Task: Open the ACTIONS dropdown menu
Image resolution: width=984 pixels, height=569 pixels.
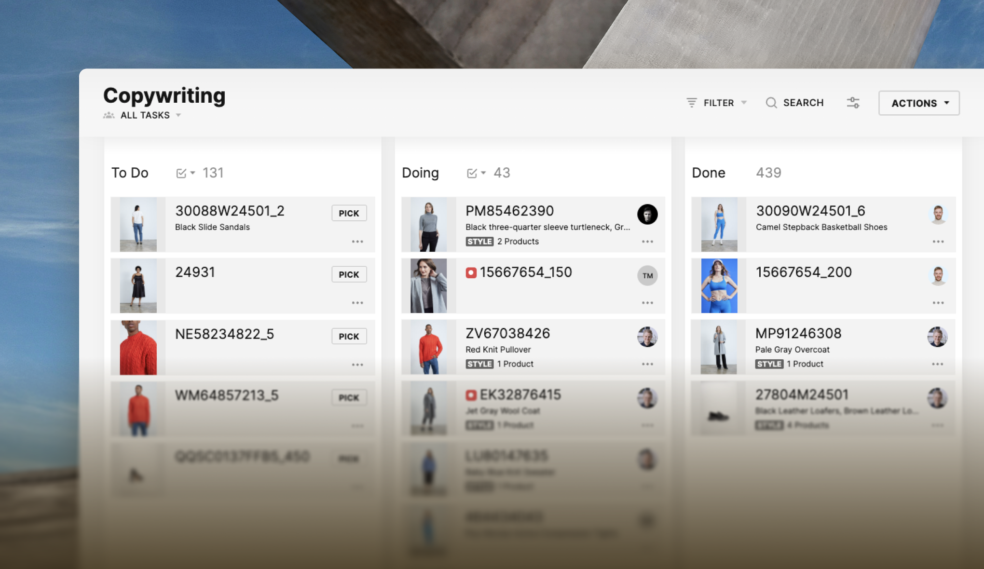Action: tap(919, 103)
